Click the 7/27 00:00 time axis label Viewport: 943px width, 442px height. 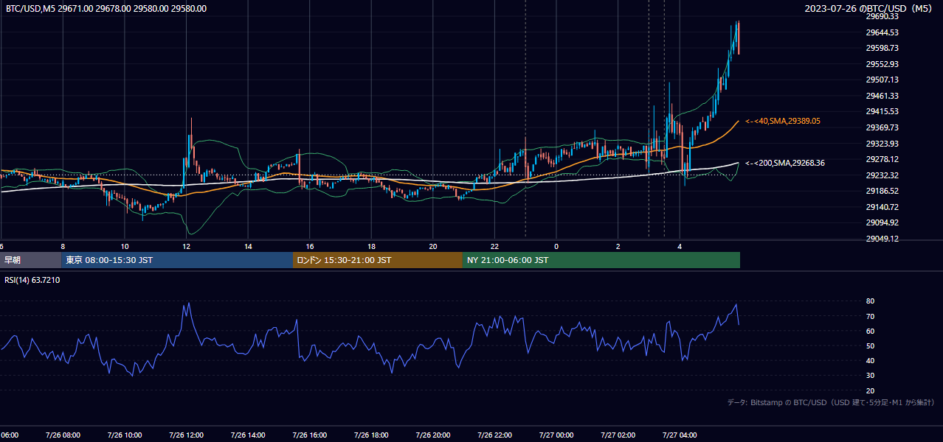(x=556, y=435)
